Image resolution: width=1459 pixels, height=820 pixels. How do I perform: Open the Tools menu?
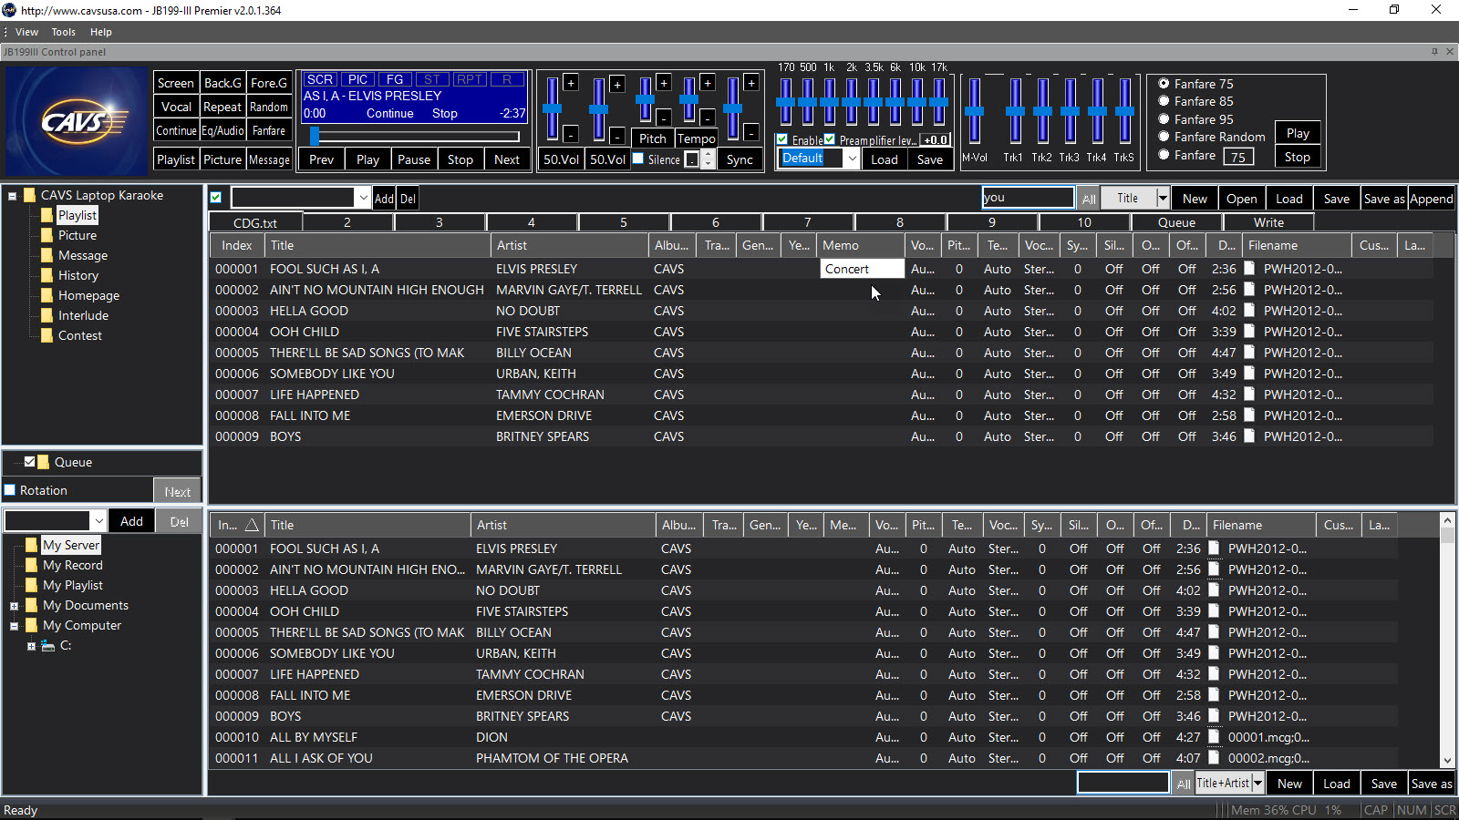pyautogui.click(x=64, y=32)
